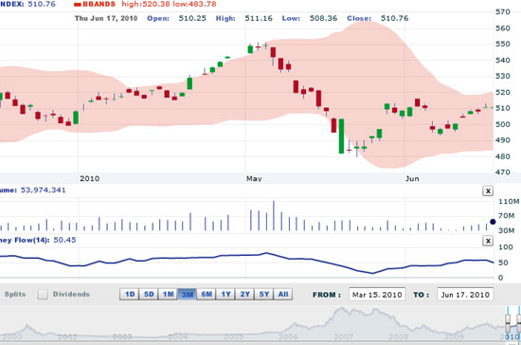Click the 2007 peak in overview chart
521x345 pixels.
coord(342,309)
